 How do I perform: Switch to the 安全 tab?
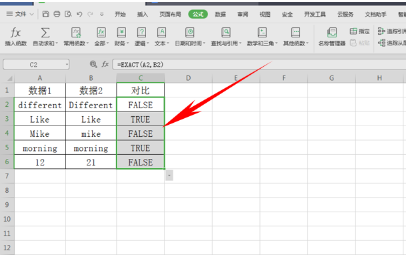(x=287, y=14)
